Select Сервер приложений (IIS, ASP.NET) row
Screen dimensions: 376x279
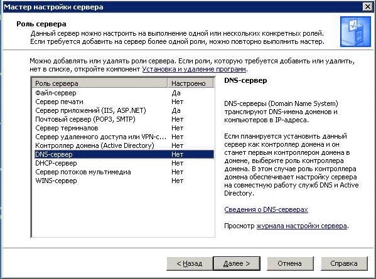(x=124, y=110)
